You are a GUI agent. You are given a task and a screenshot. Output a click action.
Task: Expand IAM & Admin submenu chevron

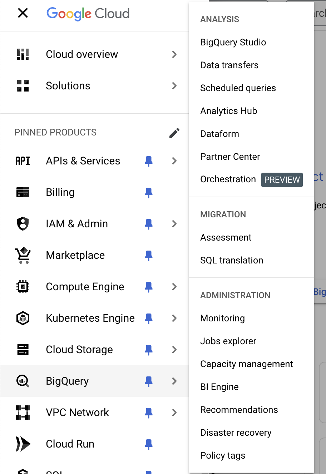[x=174, y=224]
